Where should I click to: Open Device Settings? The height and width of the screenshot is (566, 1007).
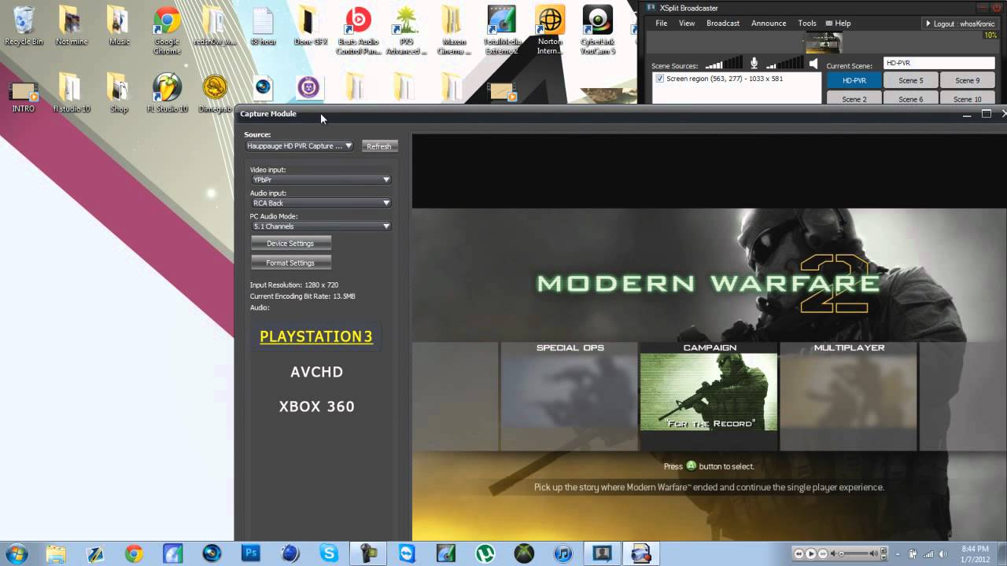click(290, 244)
